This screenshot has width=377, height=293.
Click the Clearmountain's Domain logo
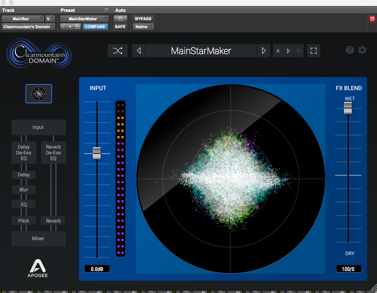(39, 53)
